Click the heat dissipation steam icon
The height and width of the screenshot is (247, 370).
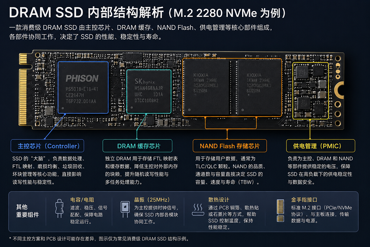tap(198, 210)
